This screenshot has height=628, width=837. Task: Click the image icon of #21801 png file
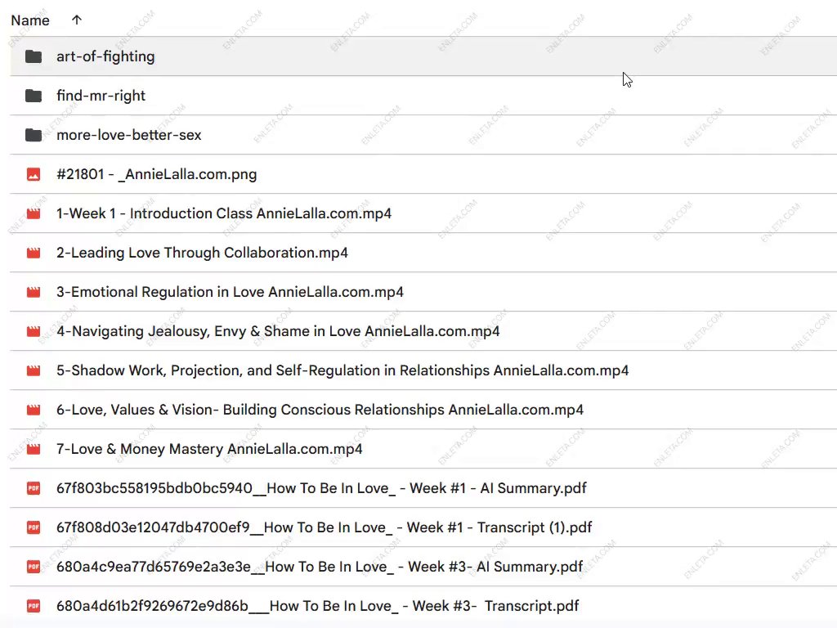[34, 174]
